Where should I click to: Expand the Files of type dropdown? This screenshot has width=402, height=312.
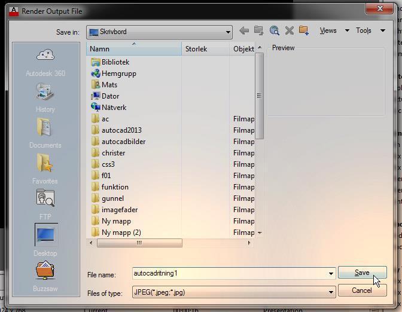pyautogui.click(x=331, y=292)
